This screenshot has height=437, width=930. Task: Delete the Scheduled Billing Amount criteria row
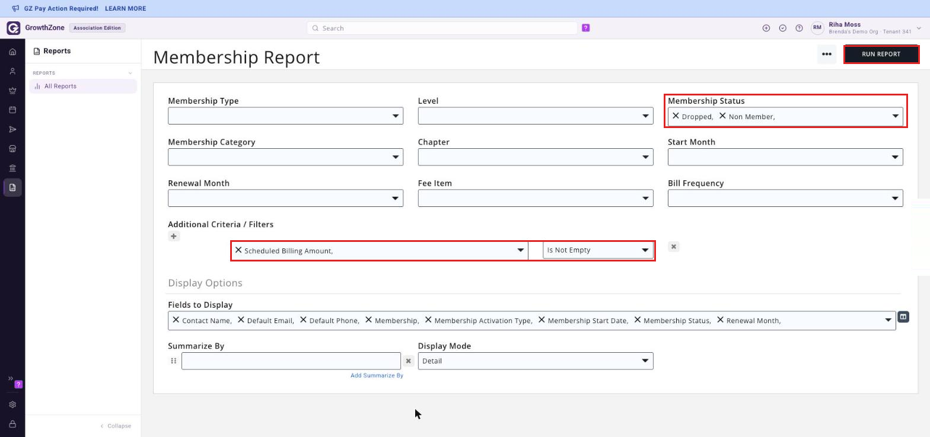674,247
